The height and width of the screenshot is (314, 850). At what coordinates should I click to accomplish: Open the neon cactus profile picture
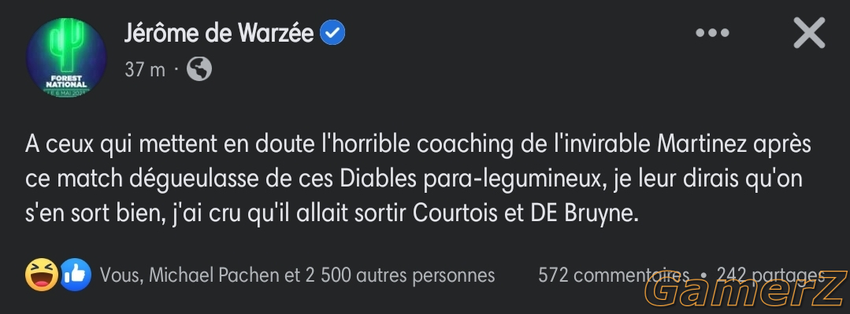coord(66,57)
